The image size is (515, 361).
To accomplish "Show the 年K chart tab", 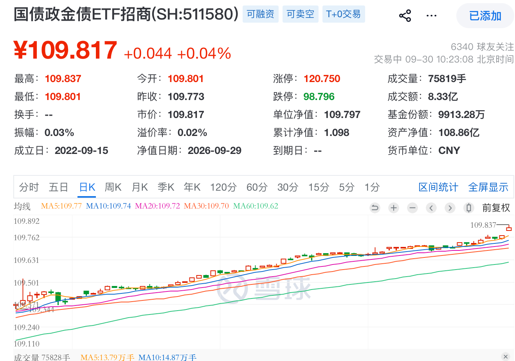I will pyautogui.click(x=192, y=188).
